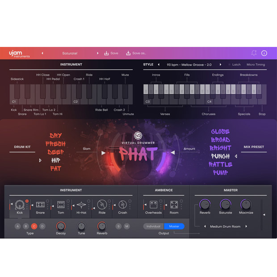Select the Kick drum instrument icon
The image size is (277, 277).
(20, 205)
